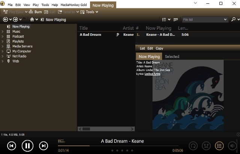Click the list view mode icon
Image resolution: width=240 pixels, height=154 pixels.
(164, 20)
